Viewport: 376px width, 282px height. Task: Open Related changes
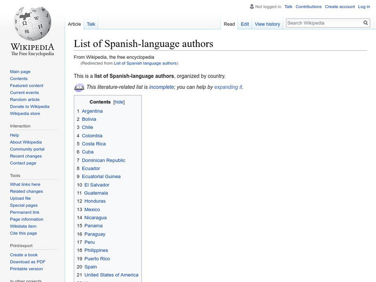26,191
